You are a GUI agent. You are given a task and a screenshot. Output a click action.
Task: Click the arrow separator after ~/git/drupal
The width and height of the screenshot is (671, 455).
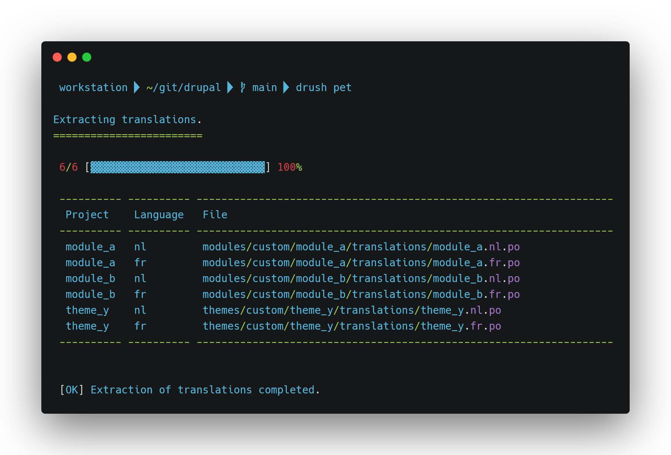230,87
